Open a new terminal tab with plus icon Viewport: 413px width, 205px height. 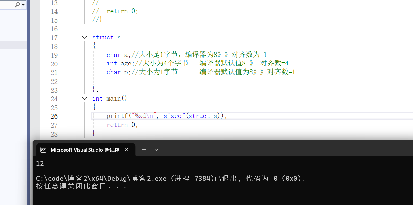[144, 150]
